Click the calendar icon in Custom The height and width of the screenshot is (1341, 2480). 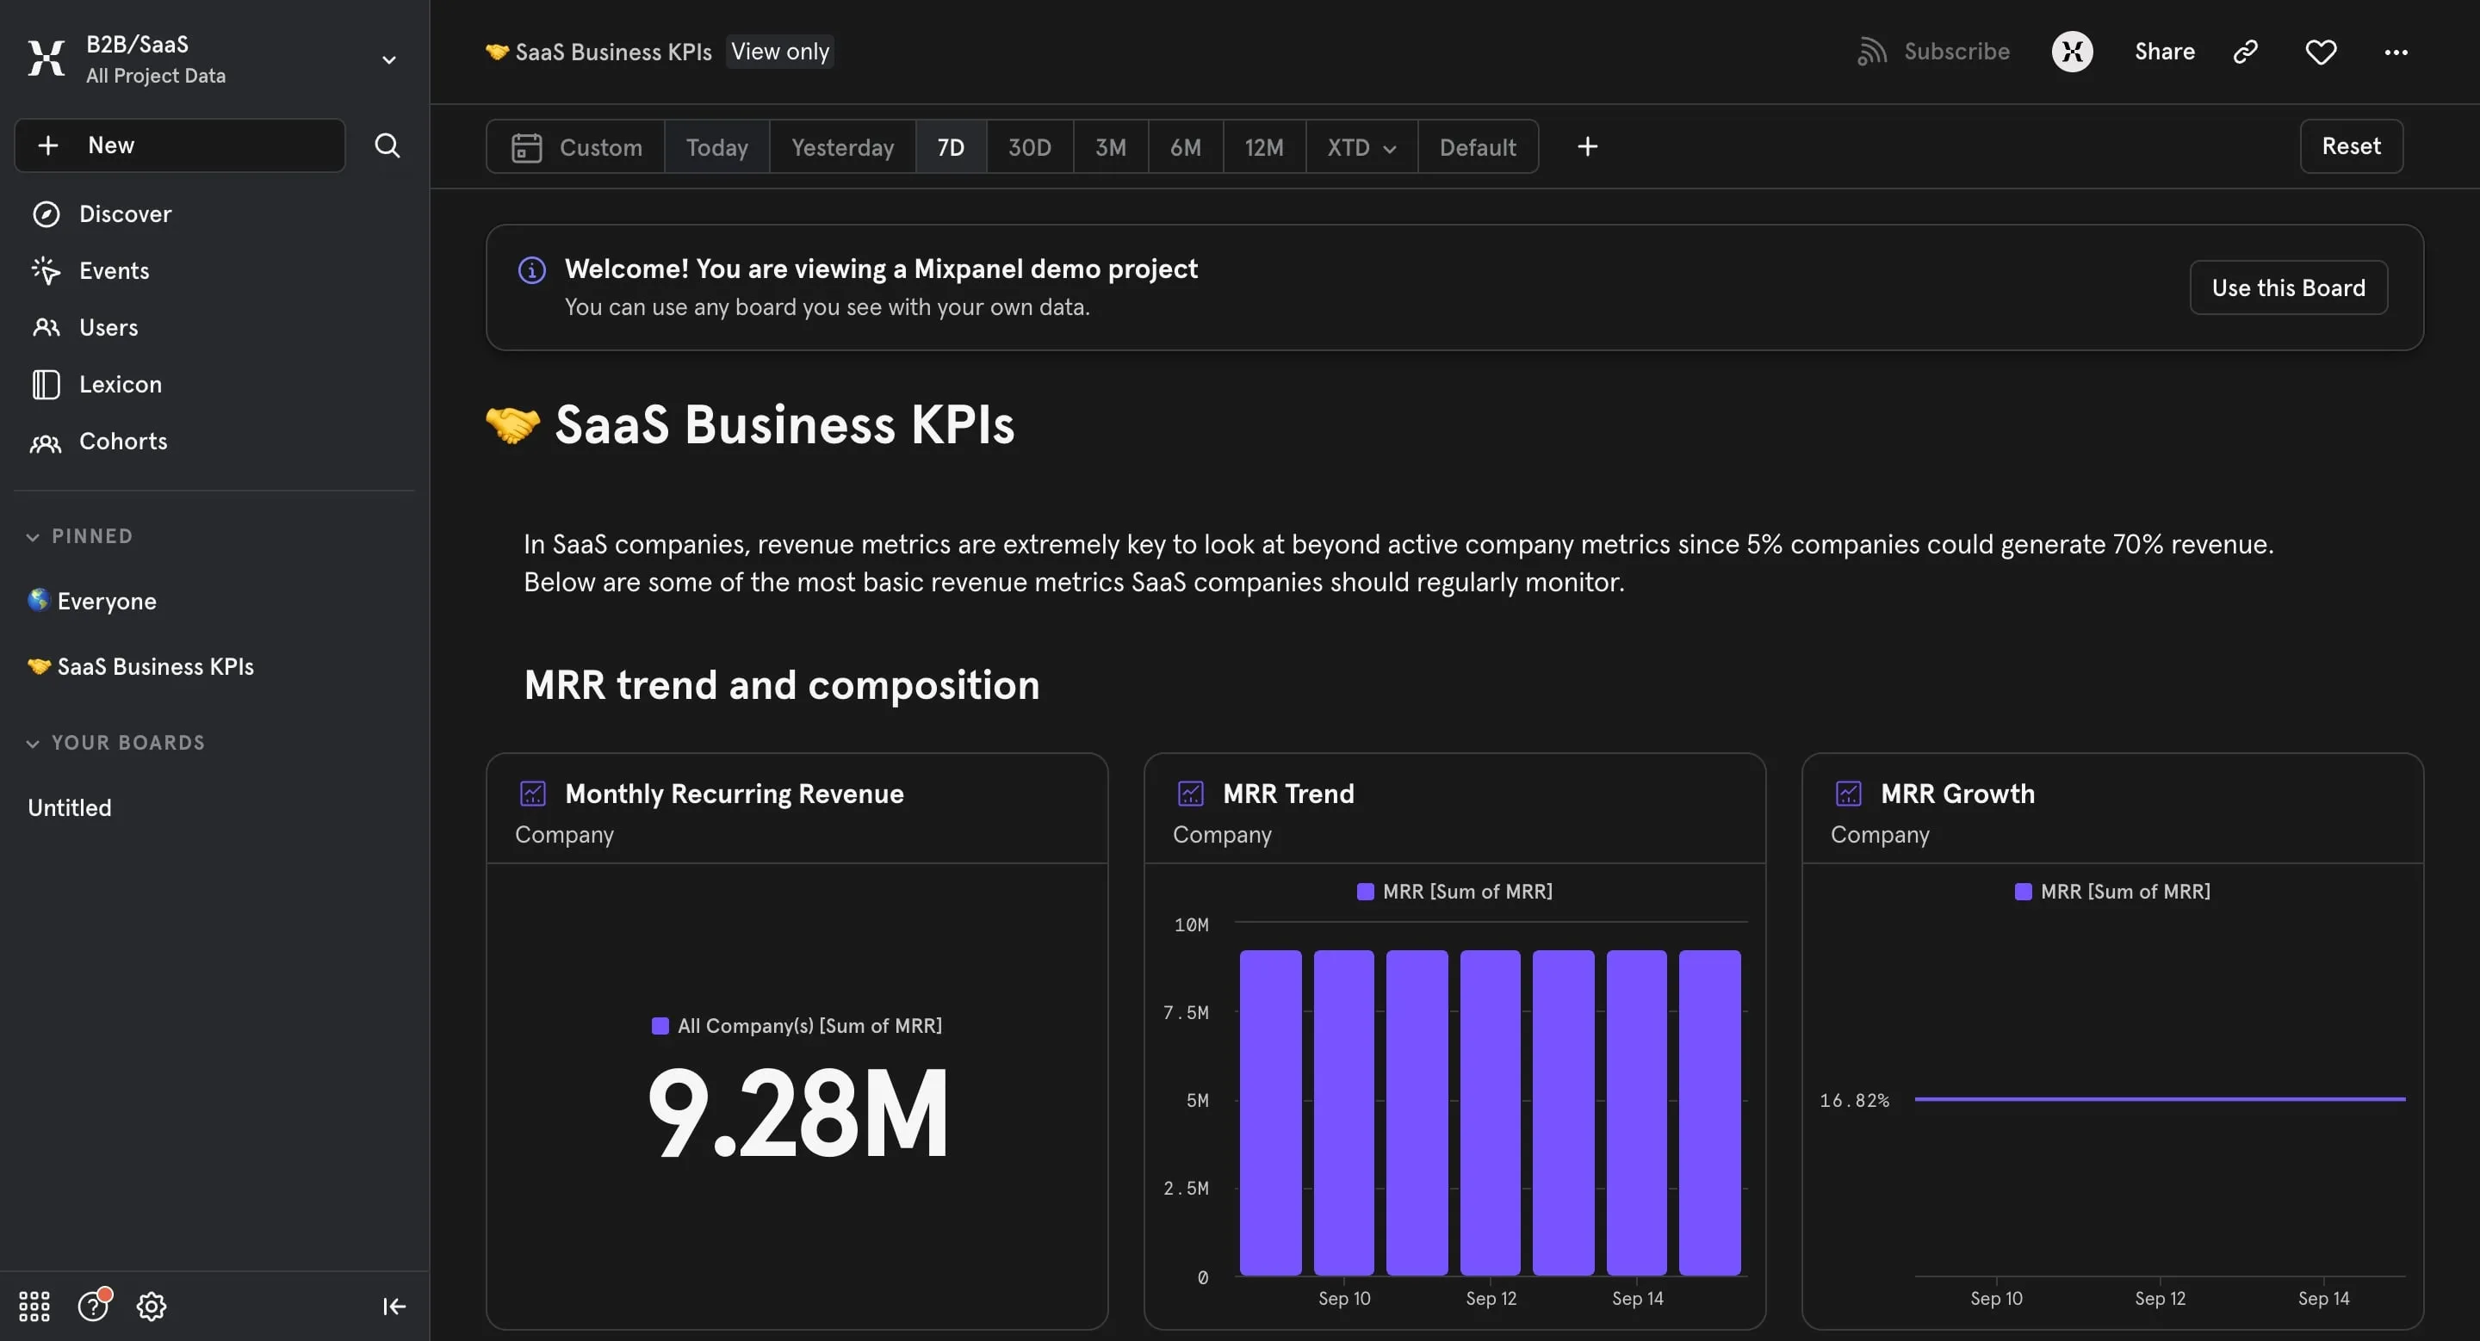[x=527, y=147]
